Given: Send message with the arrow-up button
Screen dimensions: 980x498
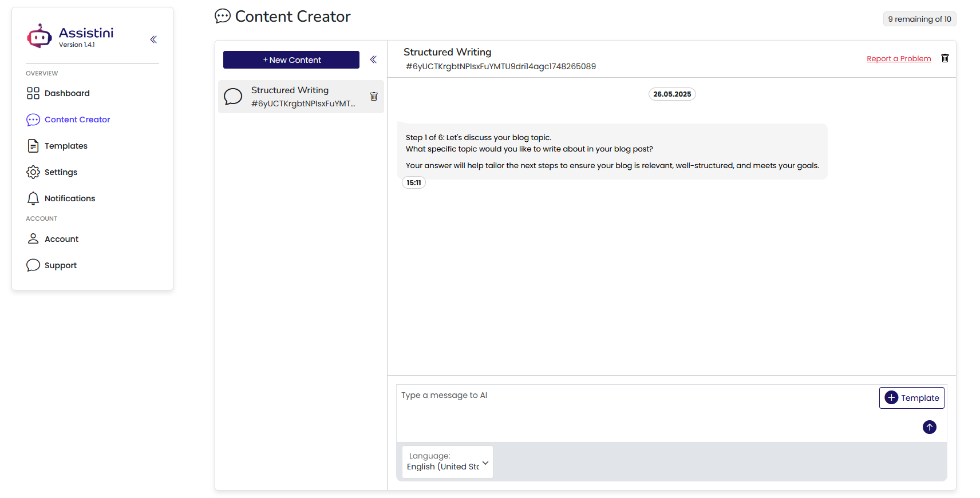Looking at the screenshot, I should coord(929,427).
